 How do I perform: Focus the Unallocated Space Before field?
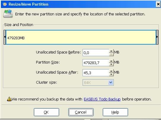pyautogui.click(x=96, y=53)
